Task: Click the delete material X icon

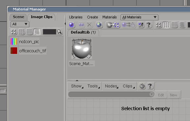Action: pyautogui.click(x=90, y=25)
